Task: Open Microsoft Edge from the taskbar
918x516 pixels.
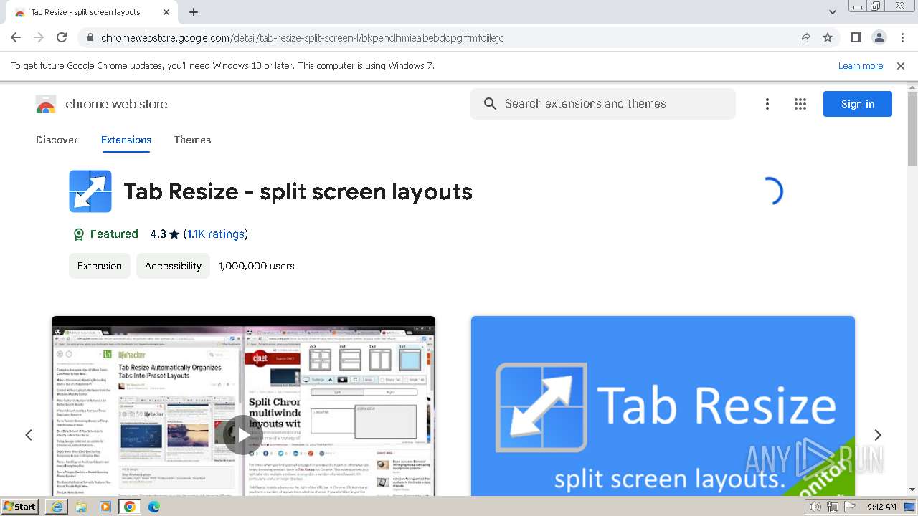Action: click(154, 507)
